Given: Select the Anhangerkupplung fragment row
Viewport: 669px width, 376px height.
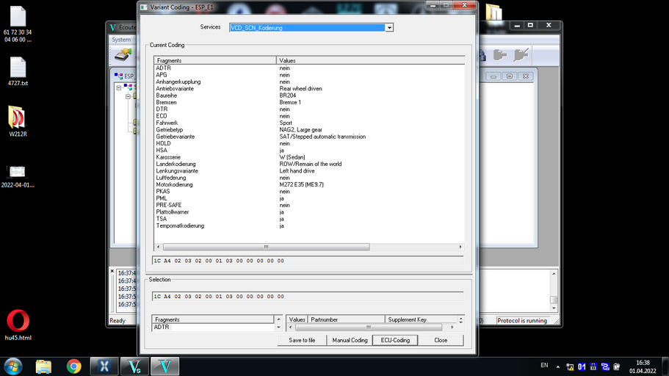Looking at the screenshot, I should 178,82.
